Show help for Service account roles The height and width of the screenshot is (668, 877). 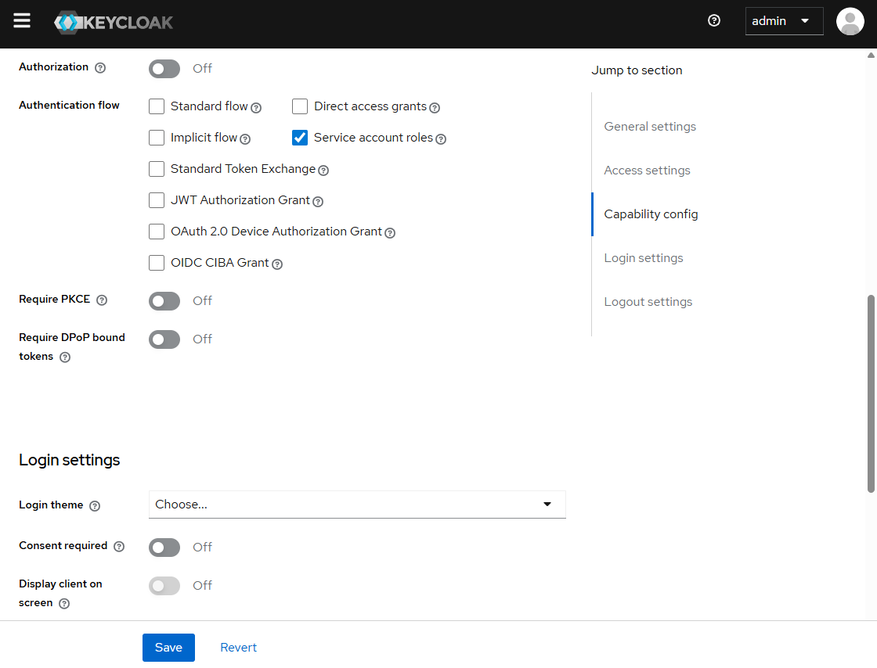click(x=441, y=139)
